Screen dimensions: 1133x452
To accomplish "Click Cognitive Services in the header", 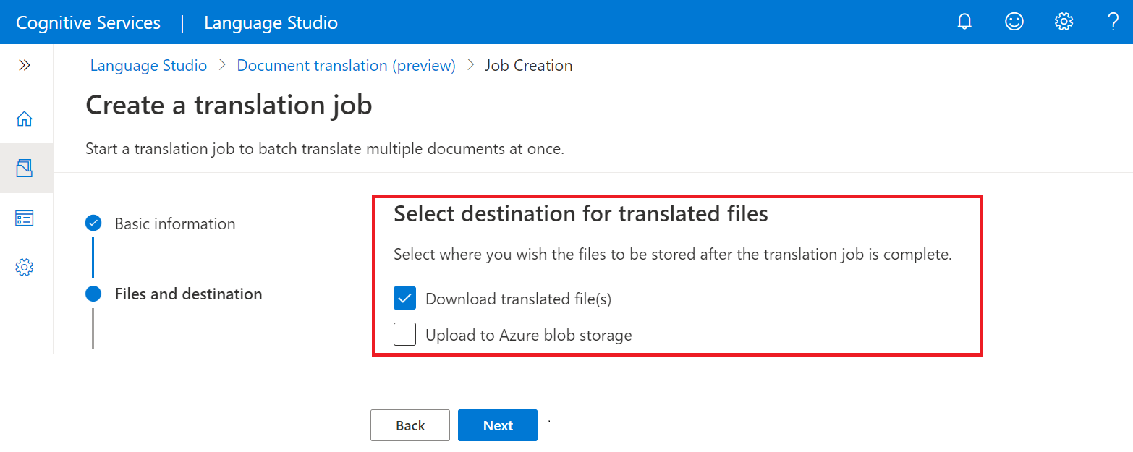I will 87,22.
